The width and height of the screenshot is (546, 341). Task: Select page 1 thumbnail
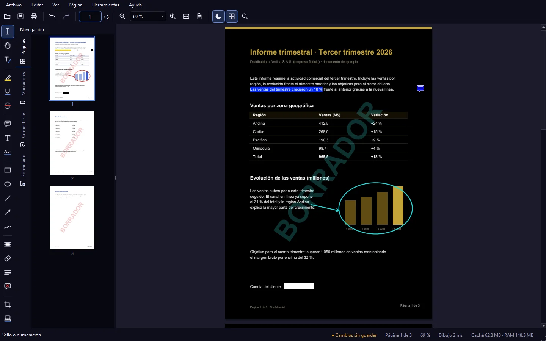click(x=72, y=68)
